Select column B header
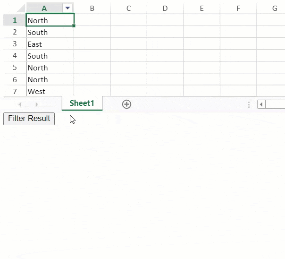285x259 pixels. pyautogui.click(x=92, y=9)
